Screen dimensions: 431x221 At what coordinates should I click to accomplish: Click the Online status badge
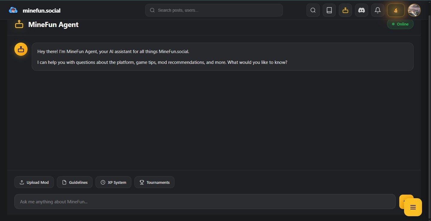point(400,24)
